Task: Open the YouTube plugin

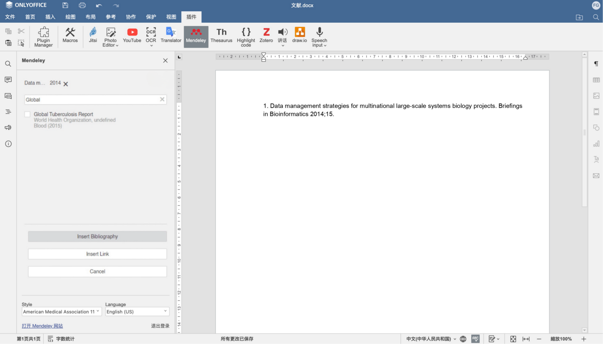Action: 132,36
